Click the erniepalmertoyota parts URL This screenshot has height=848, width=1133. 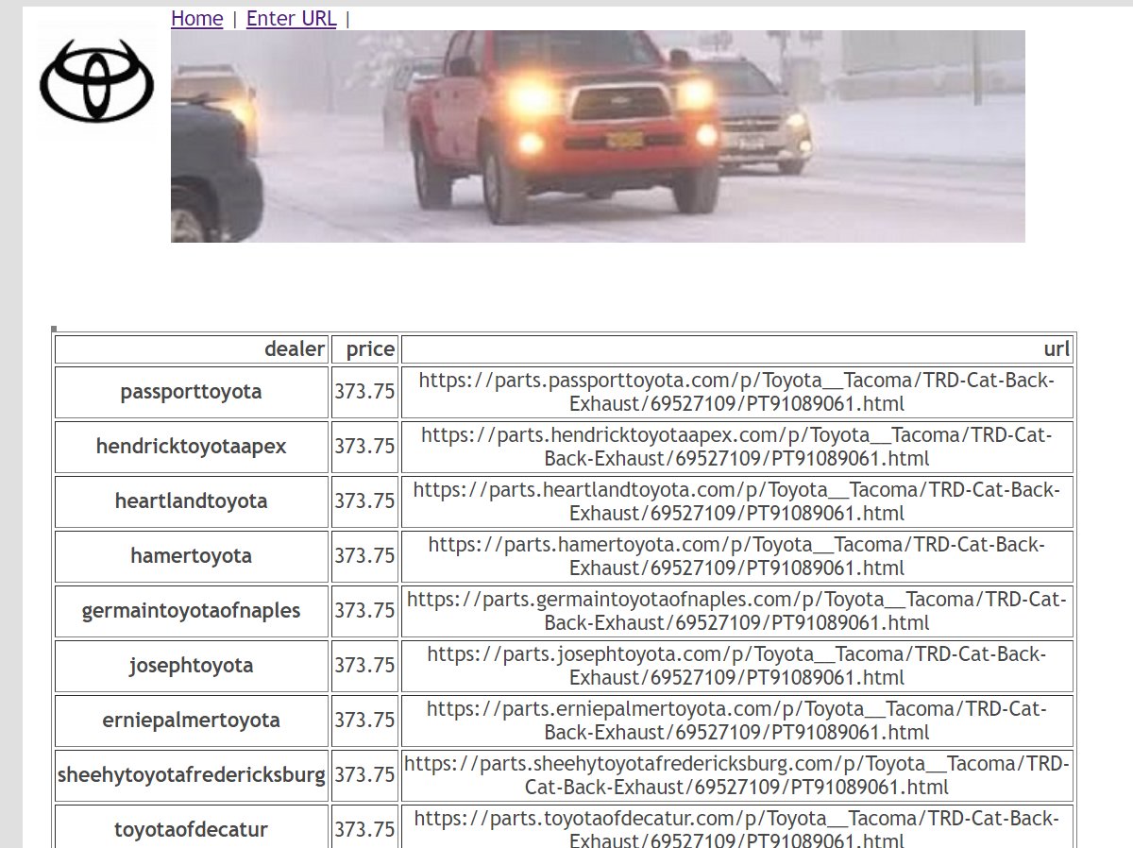(x=737, y=721)
